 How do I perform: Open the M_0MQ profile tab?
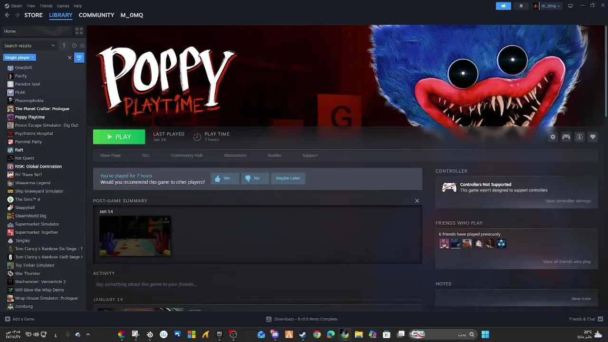[x=132, y=15]
